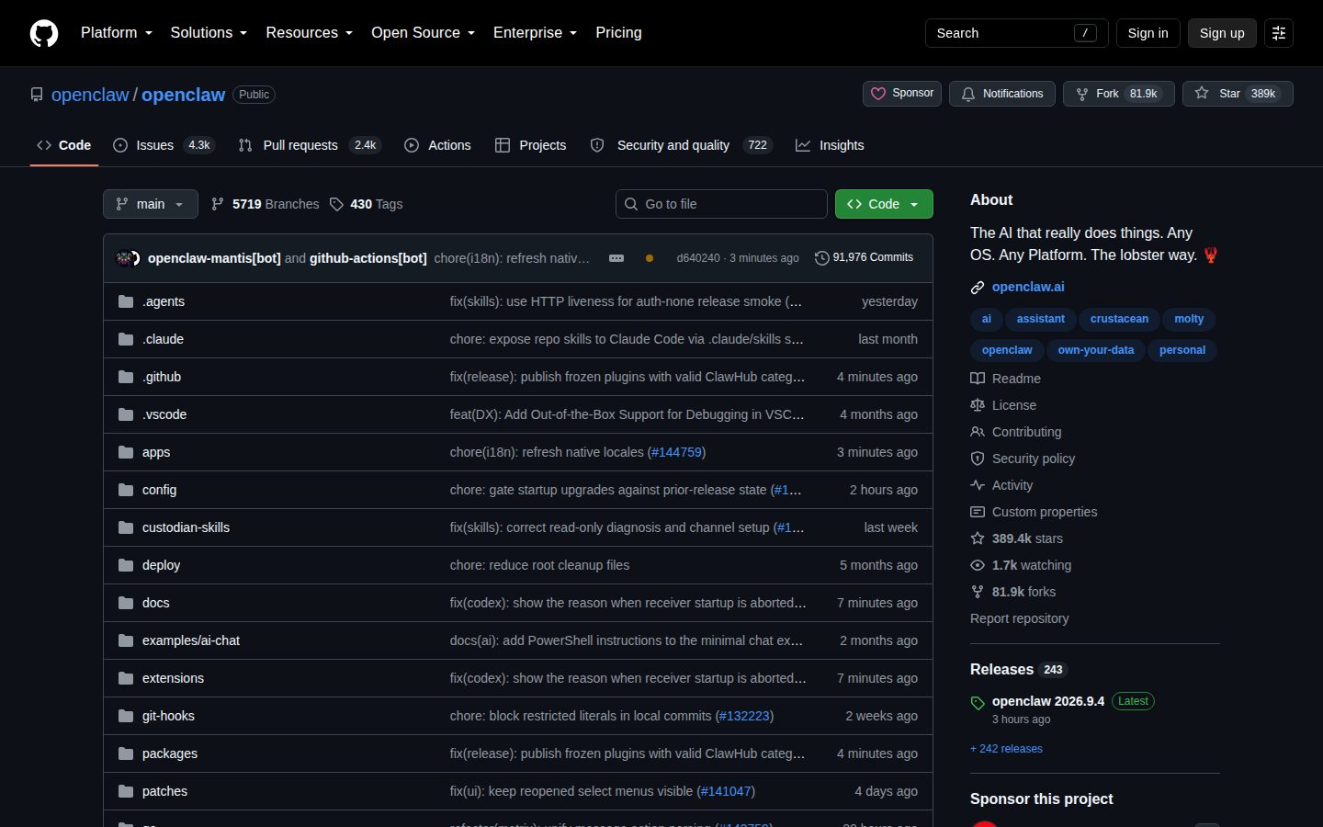Click the folder icon for patches
Viewport: 1323px width, 827px height.
coord(126,791)
